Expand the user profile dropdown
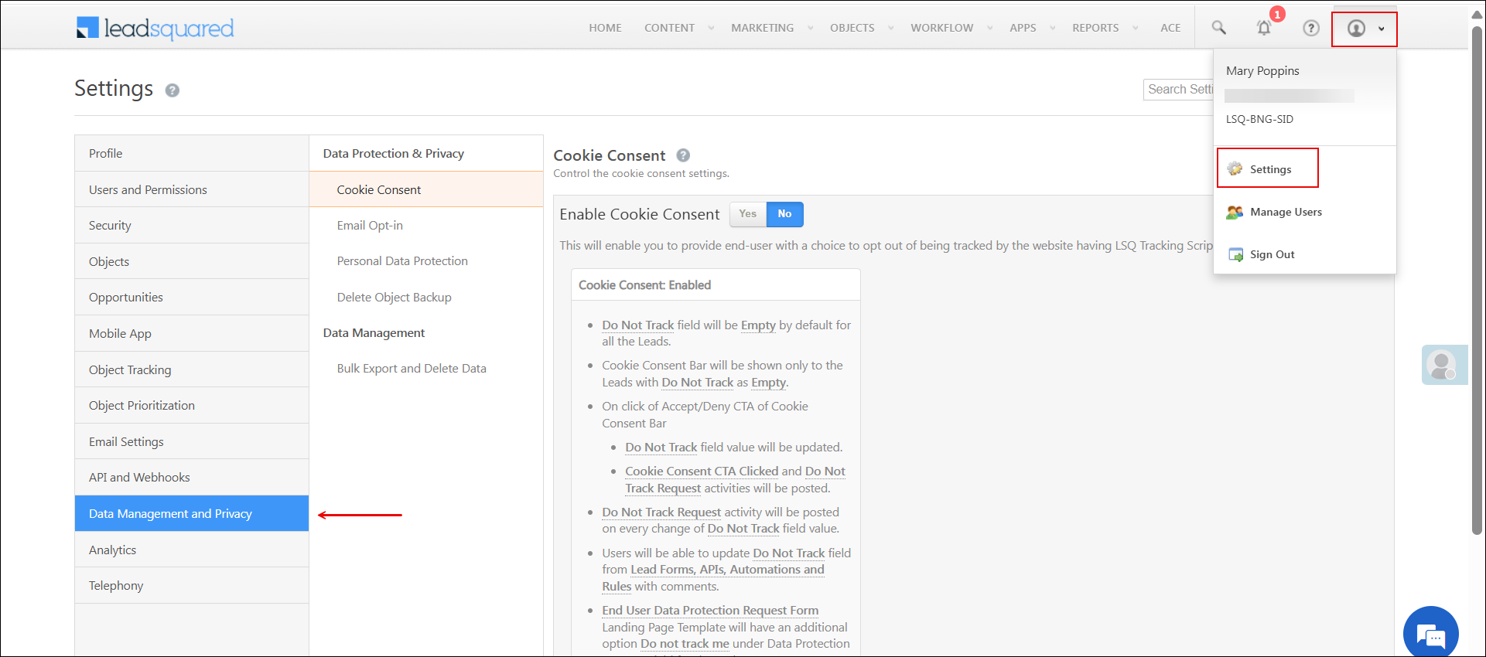 [x=1364, y=29]
